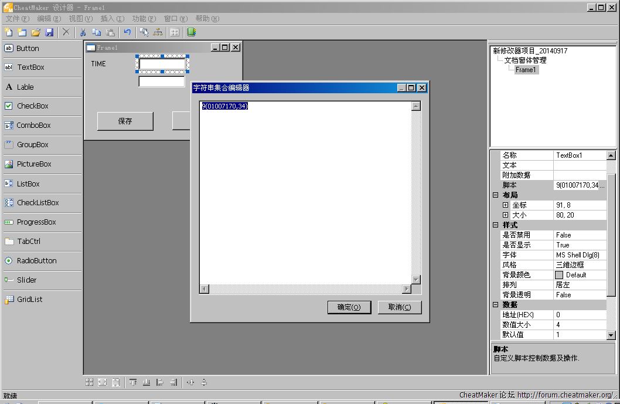Choose the GridList tool in the toolbox

[x=29, y=300]
